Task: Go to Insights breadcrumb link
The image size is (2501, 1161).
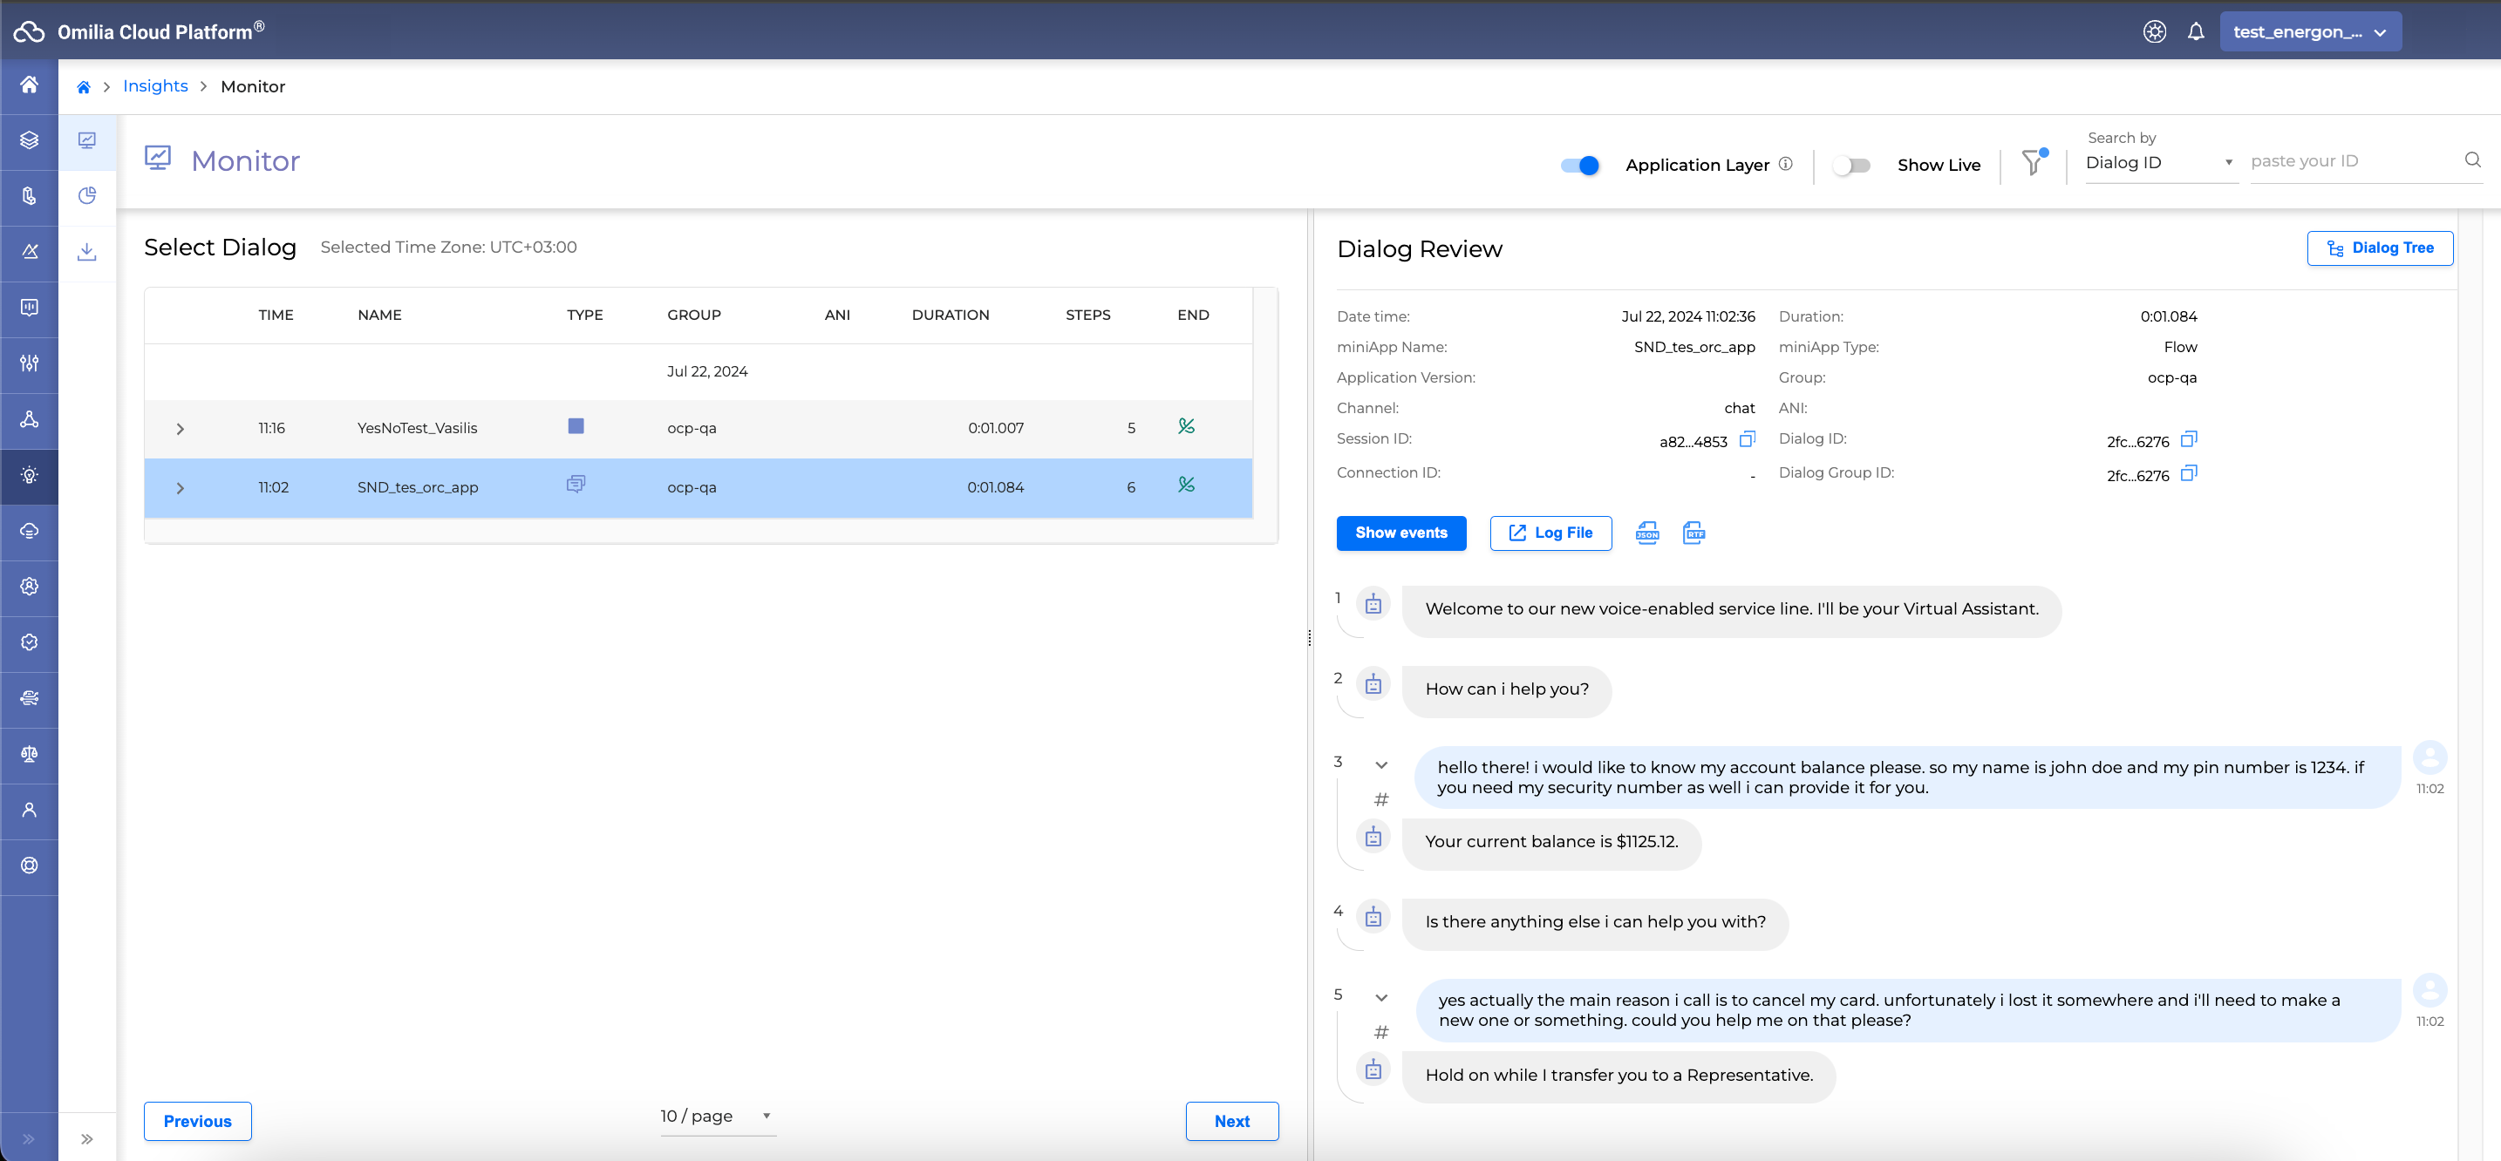Action: coord(155,86)
